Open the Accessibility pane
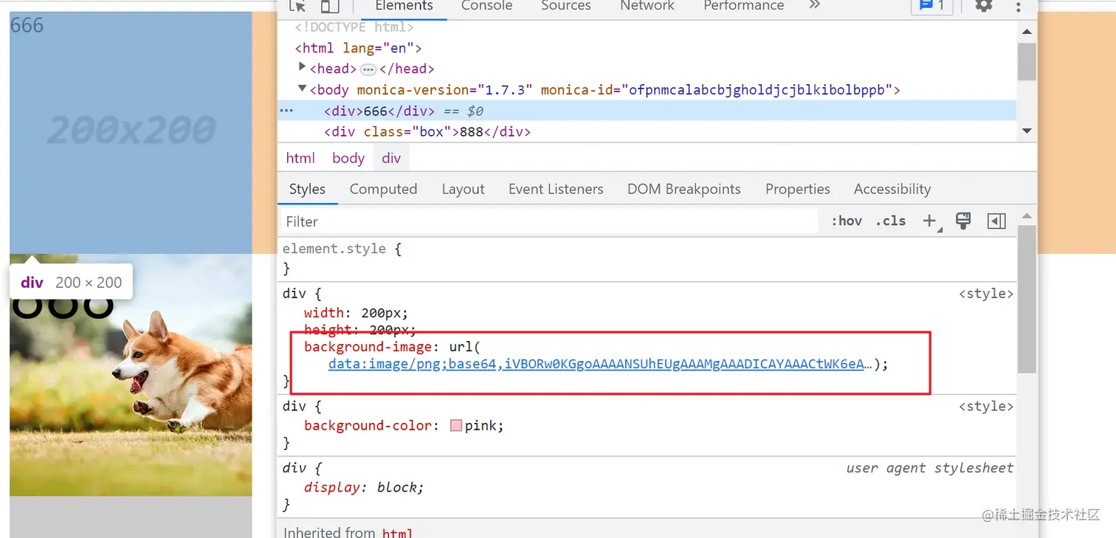The width and height of the screenshot is (1116, 538). (892, 189)
